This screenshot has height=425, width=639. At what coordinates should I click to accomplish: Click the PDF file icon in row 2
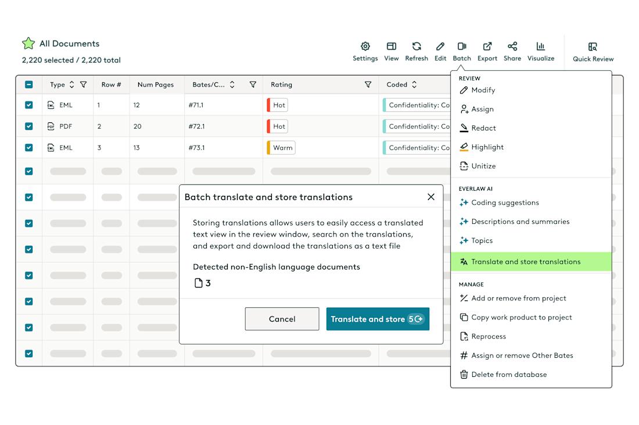coord(51,126)
